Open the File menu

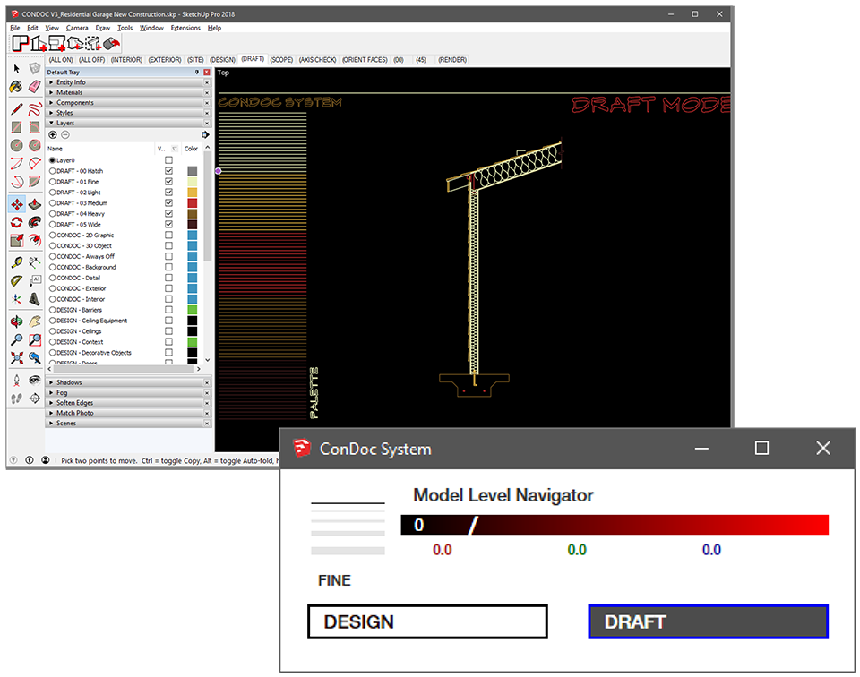pos(15,28)
